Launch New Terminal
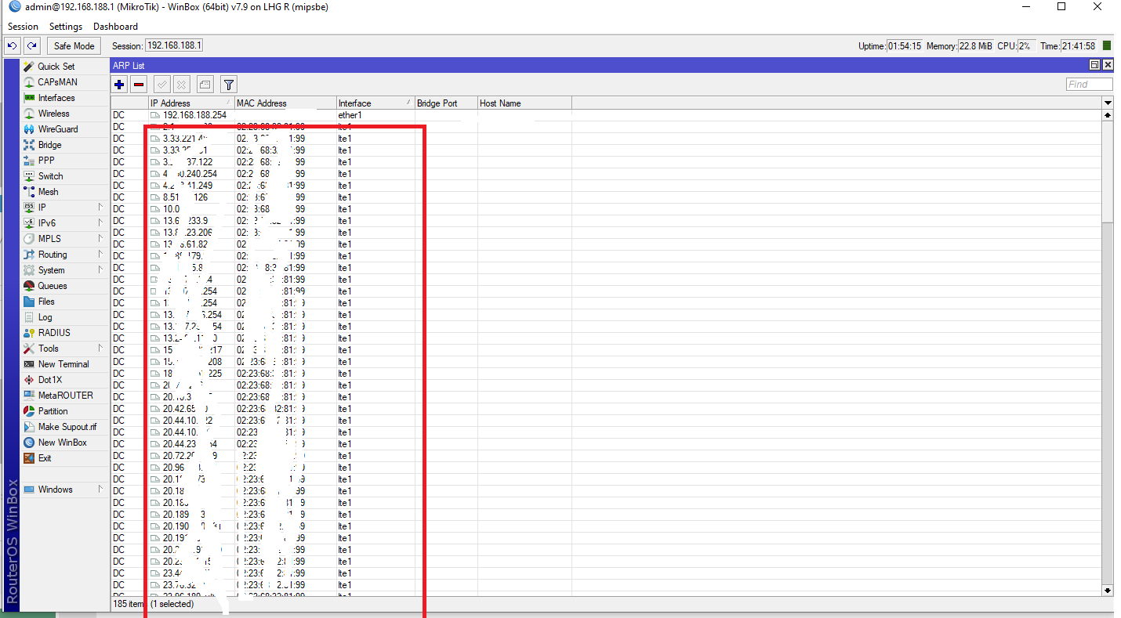Screen dimensions: 1121x618 point(63,364)
